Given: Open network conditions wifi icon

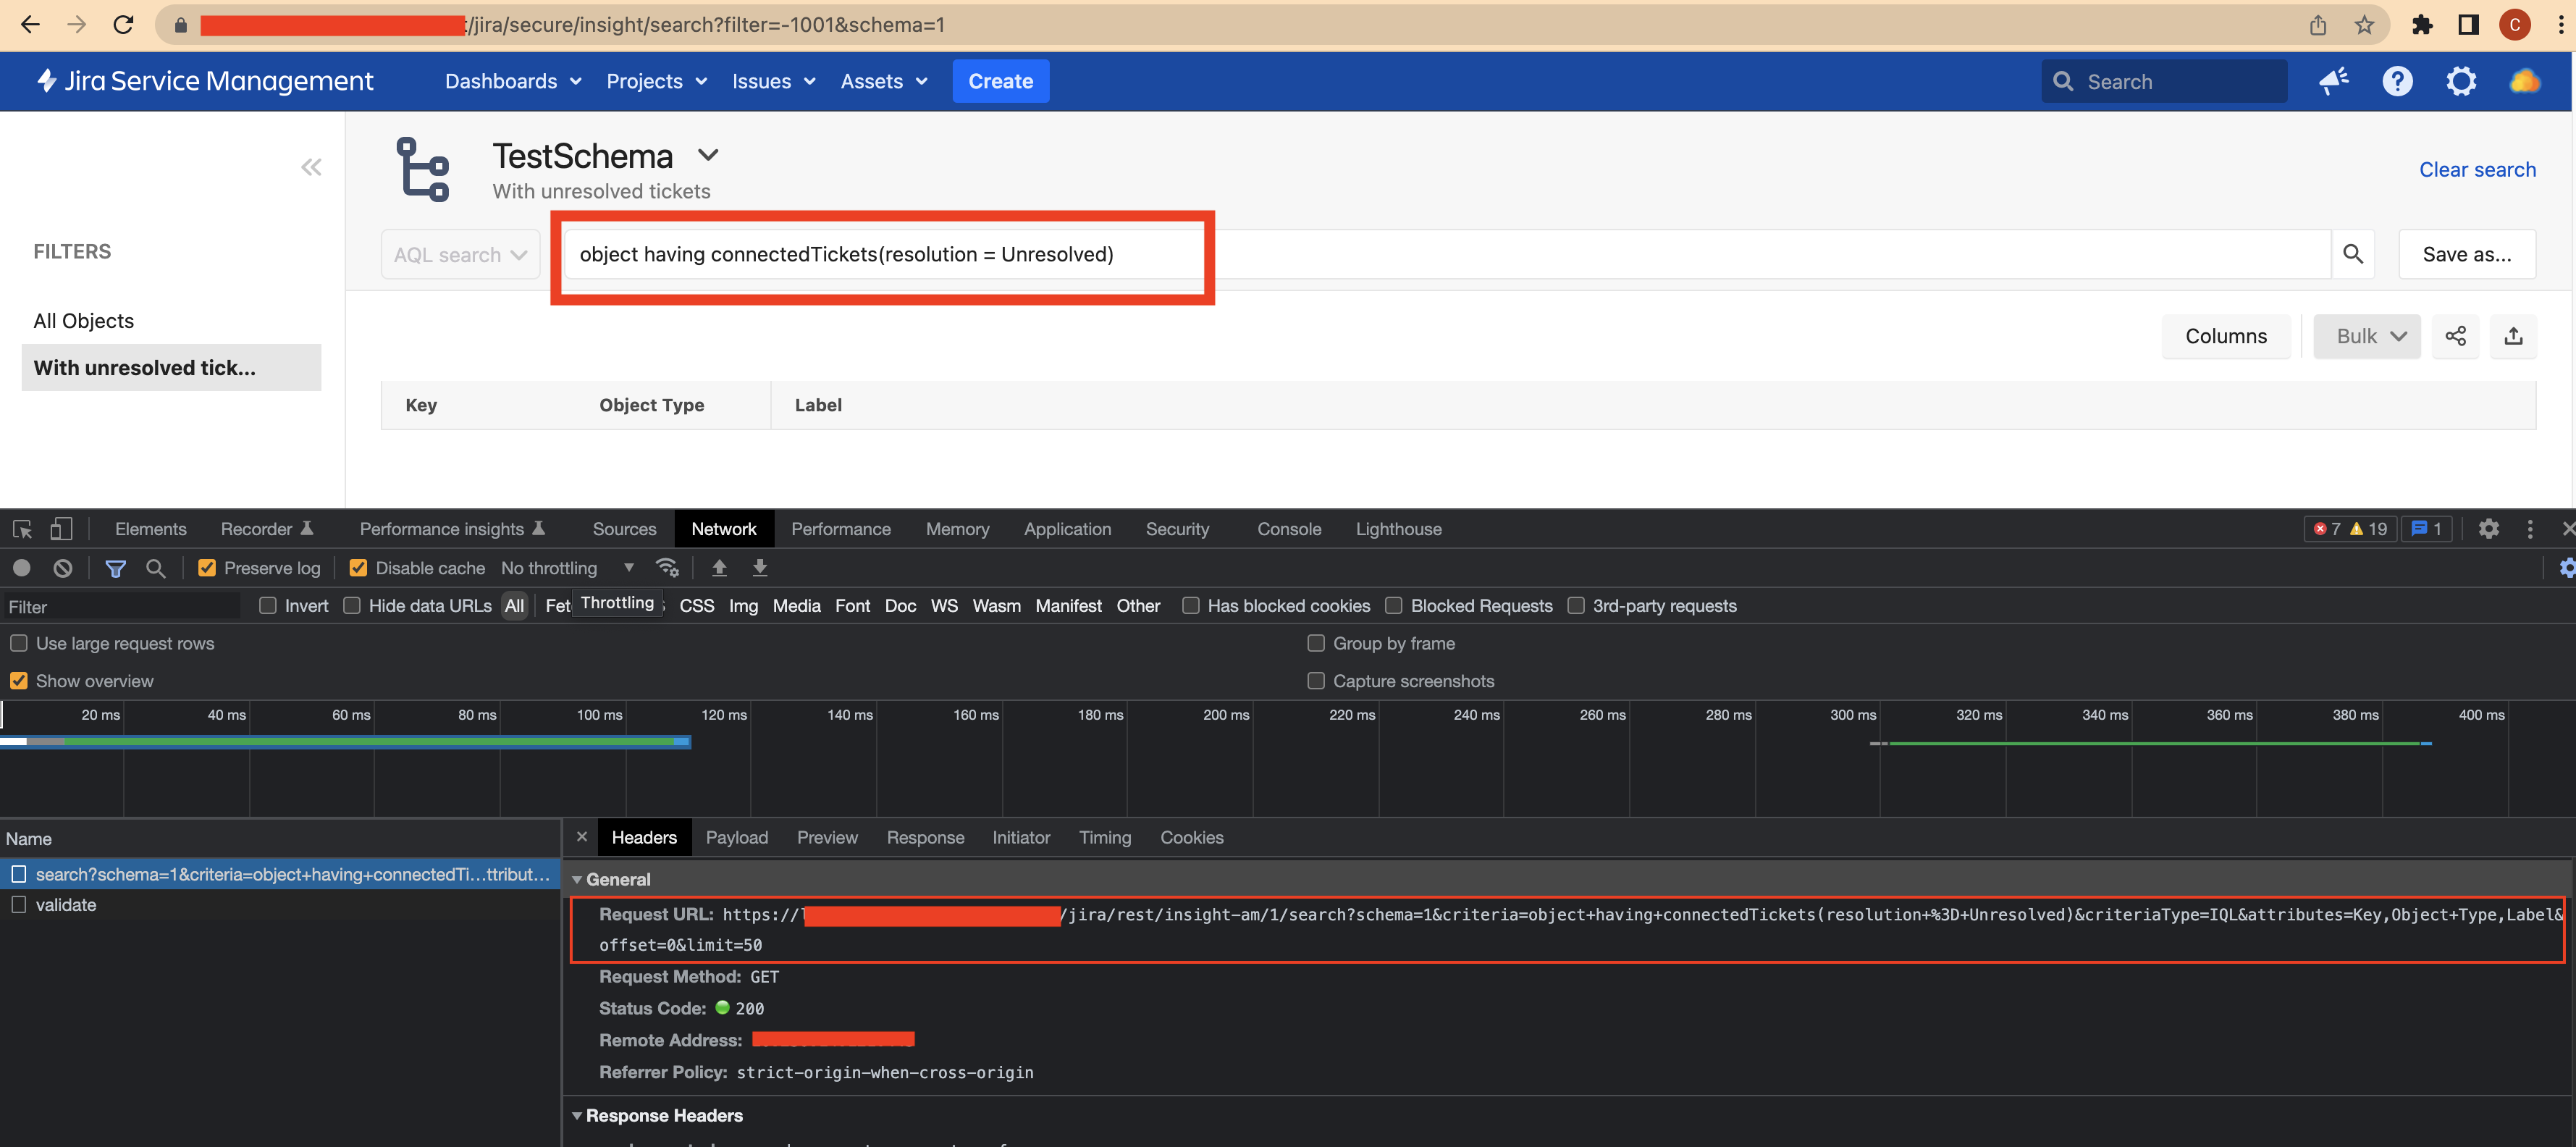Looking at the screenshot, I should [x=667, y=568].
